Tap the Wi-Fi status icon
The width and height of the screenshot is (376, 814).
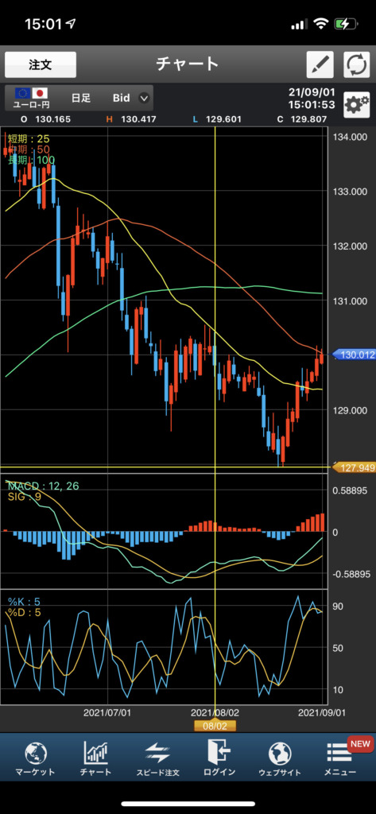point(322,24)
